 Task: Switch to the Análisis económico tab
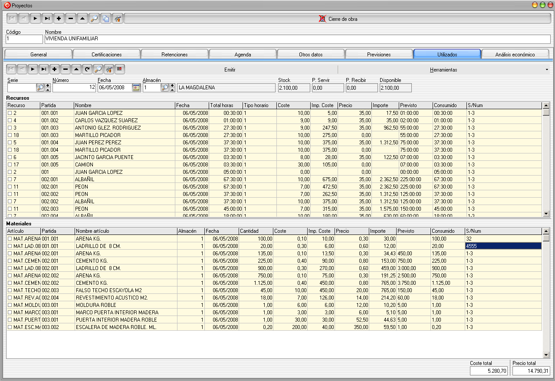(515, 54)
